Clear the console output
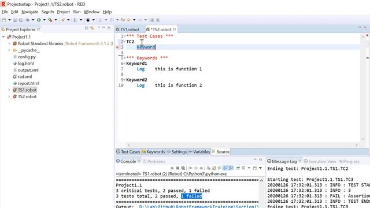This screenshot has height=208, width=370. 209,168
